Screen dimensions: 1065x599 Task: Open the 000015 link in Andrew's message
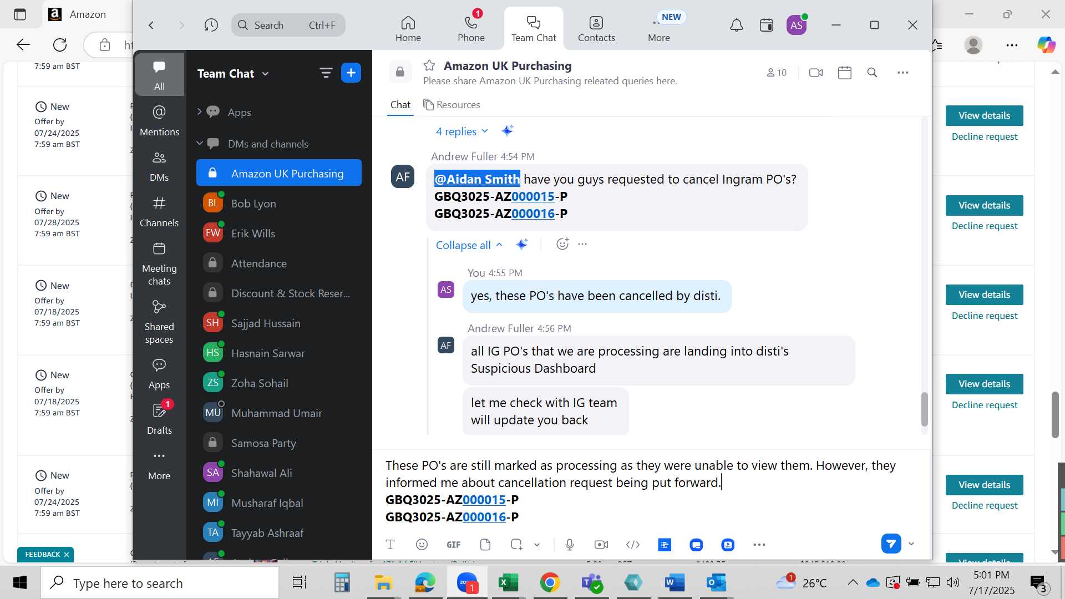(533, 196)
